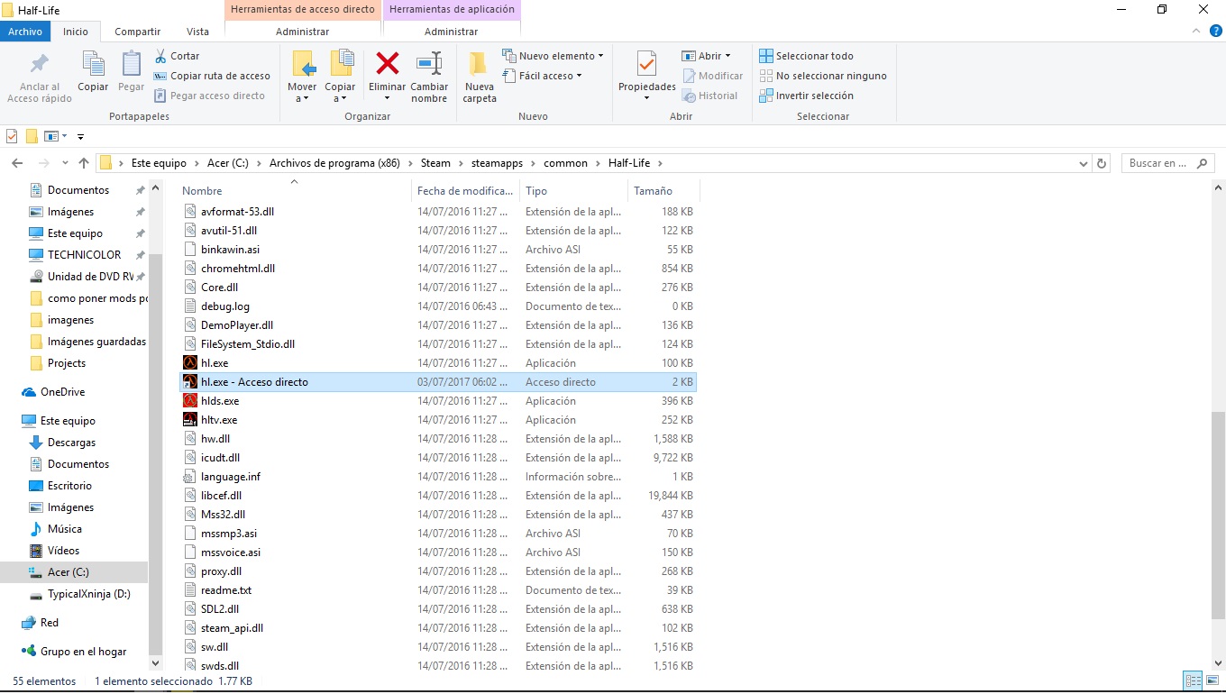The image size is (1226, 694).
Task: Click Steam in the address breadcrumb
Action: [x=435, y=163]
